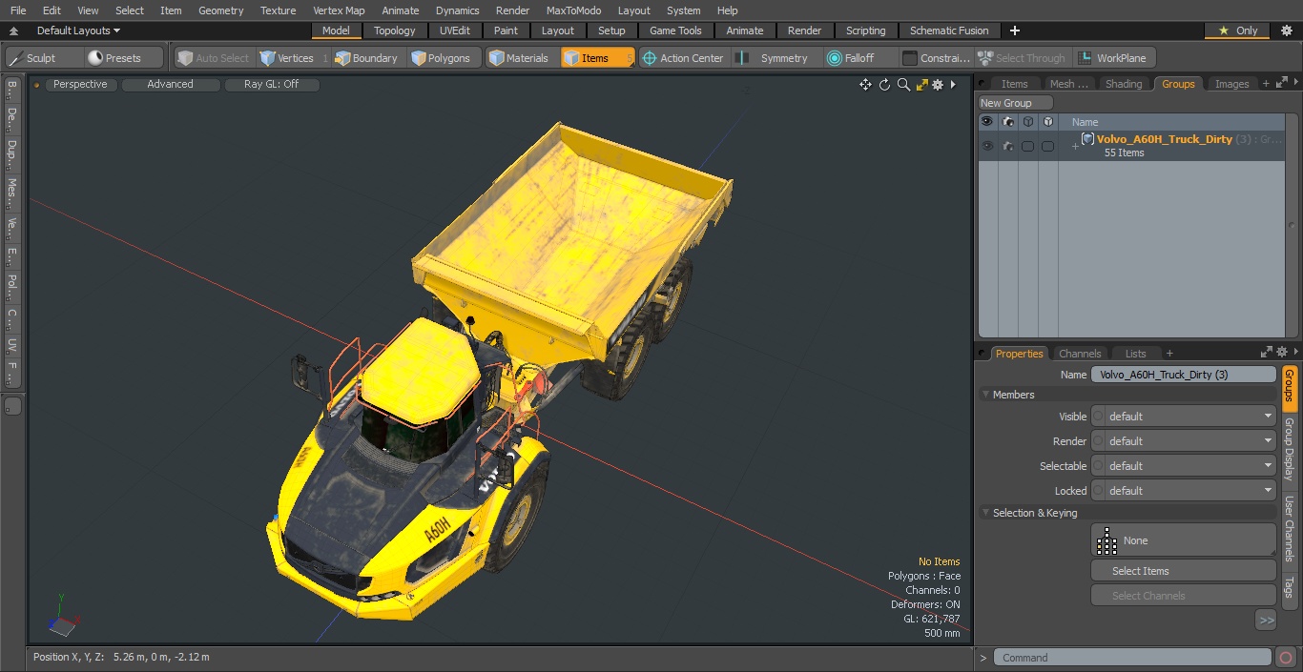This screenshot has height=672, width=1303.
Task: Toggle visibility eye for Volvo_A60H_Truck_Dirty group
Action: [x=987, y=146]
